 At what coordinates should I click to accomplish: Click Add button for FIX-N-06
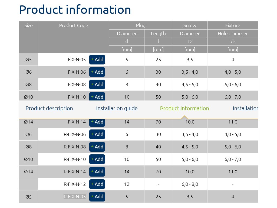coord(97,72)
